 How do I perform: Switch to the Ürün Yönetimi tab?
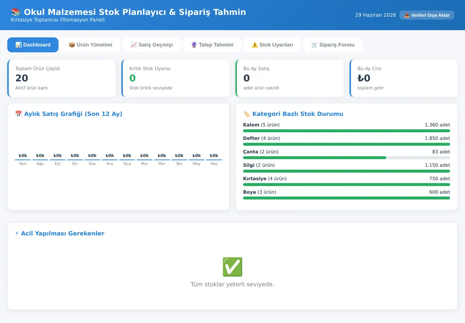coord(91,45)
